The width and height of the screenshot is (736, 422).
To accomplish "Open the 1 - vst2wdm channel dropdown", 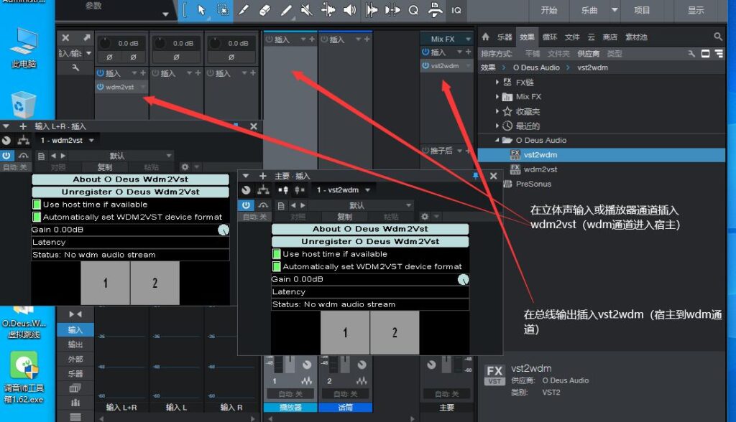I will (x=341, y=190).
